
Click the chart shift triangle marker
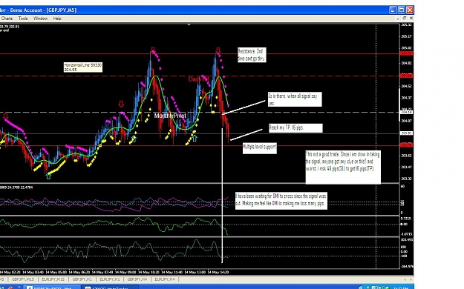tap(189, 24)
